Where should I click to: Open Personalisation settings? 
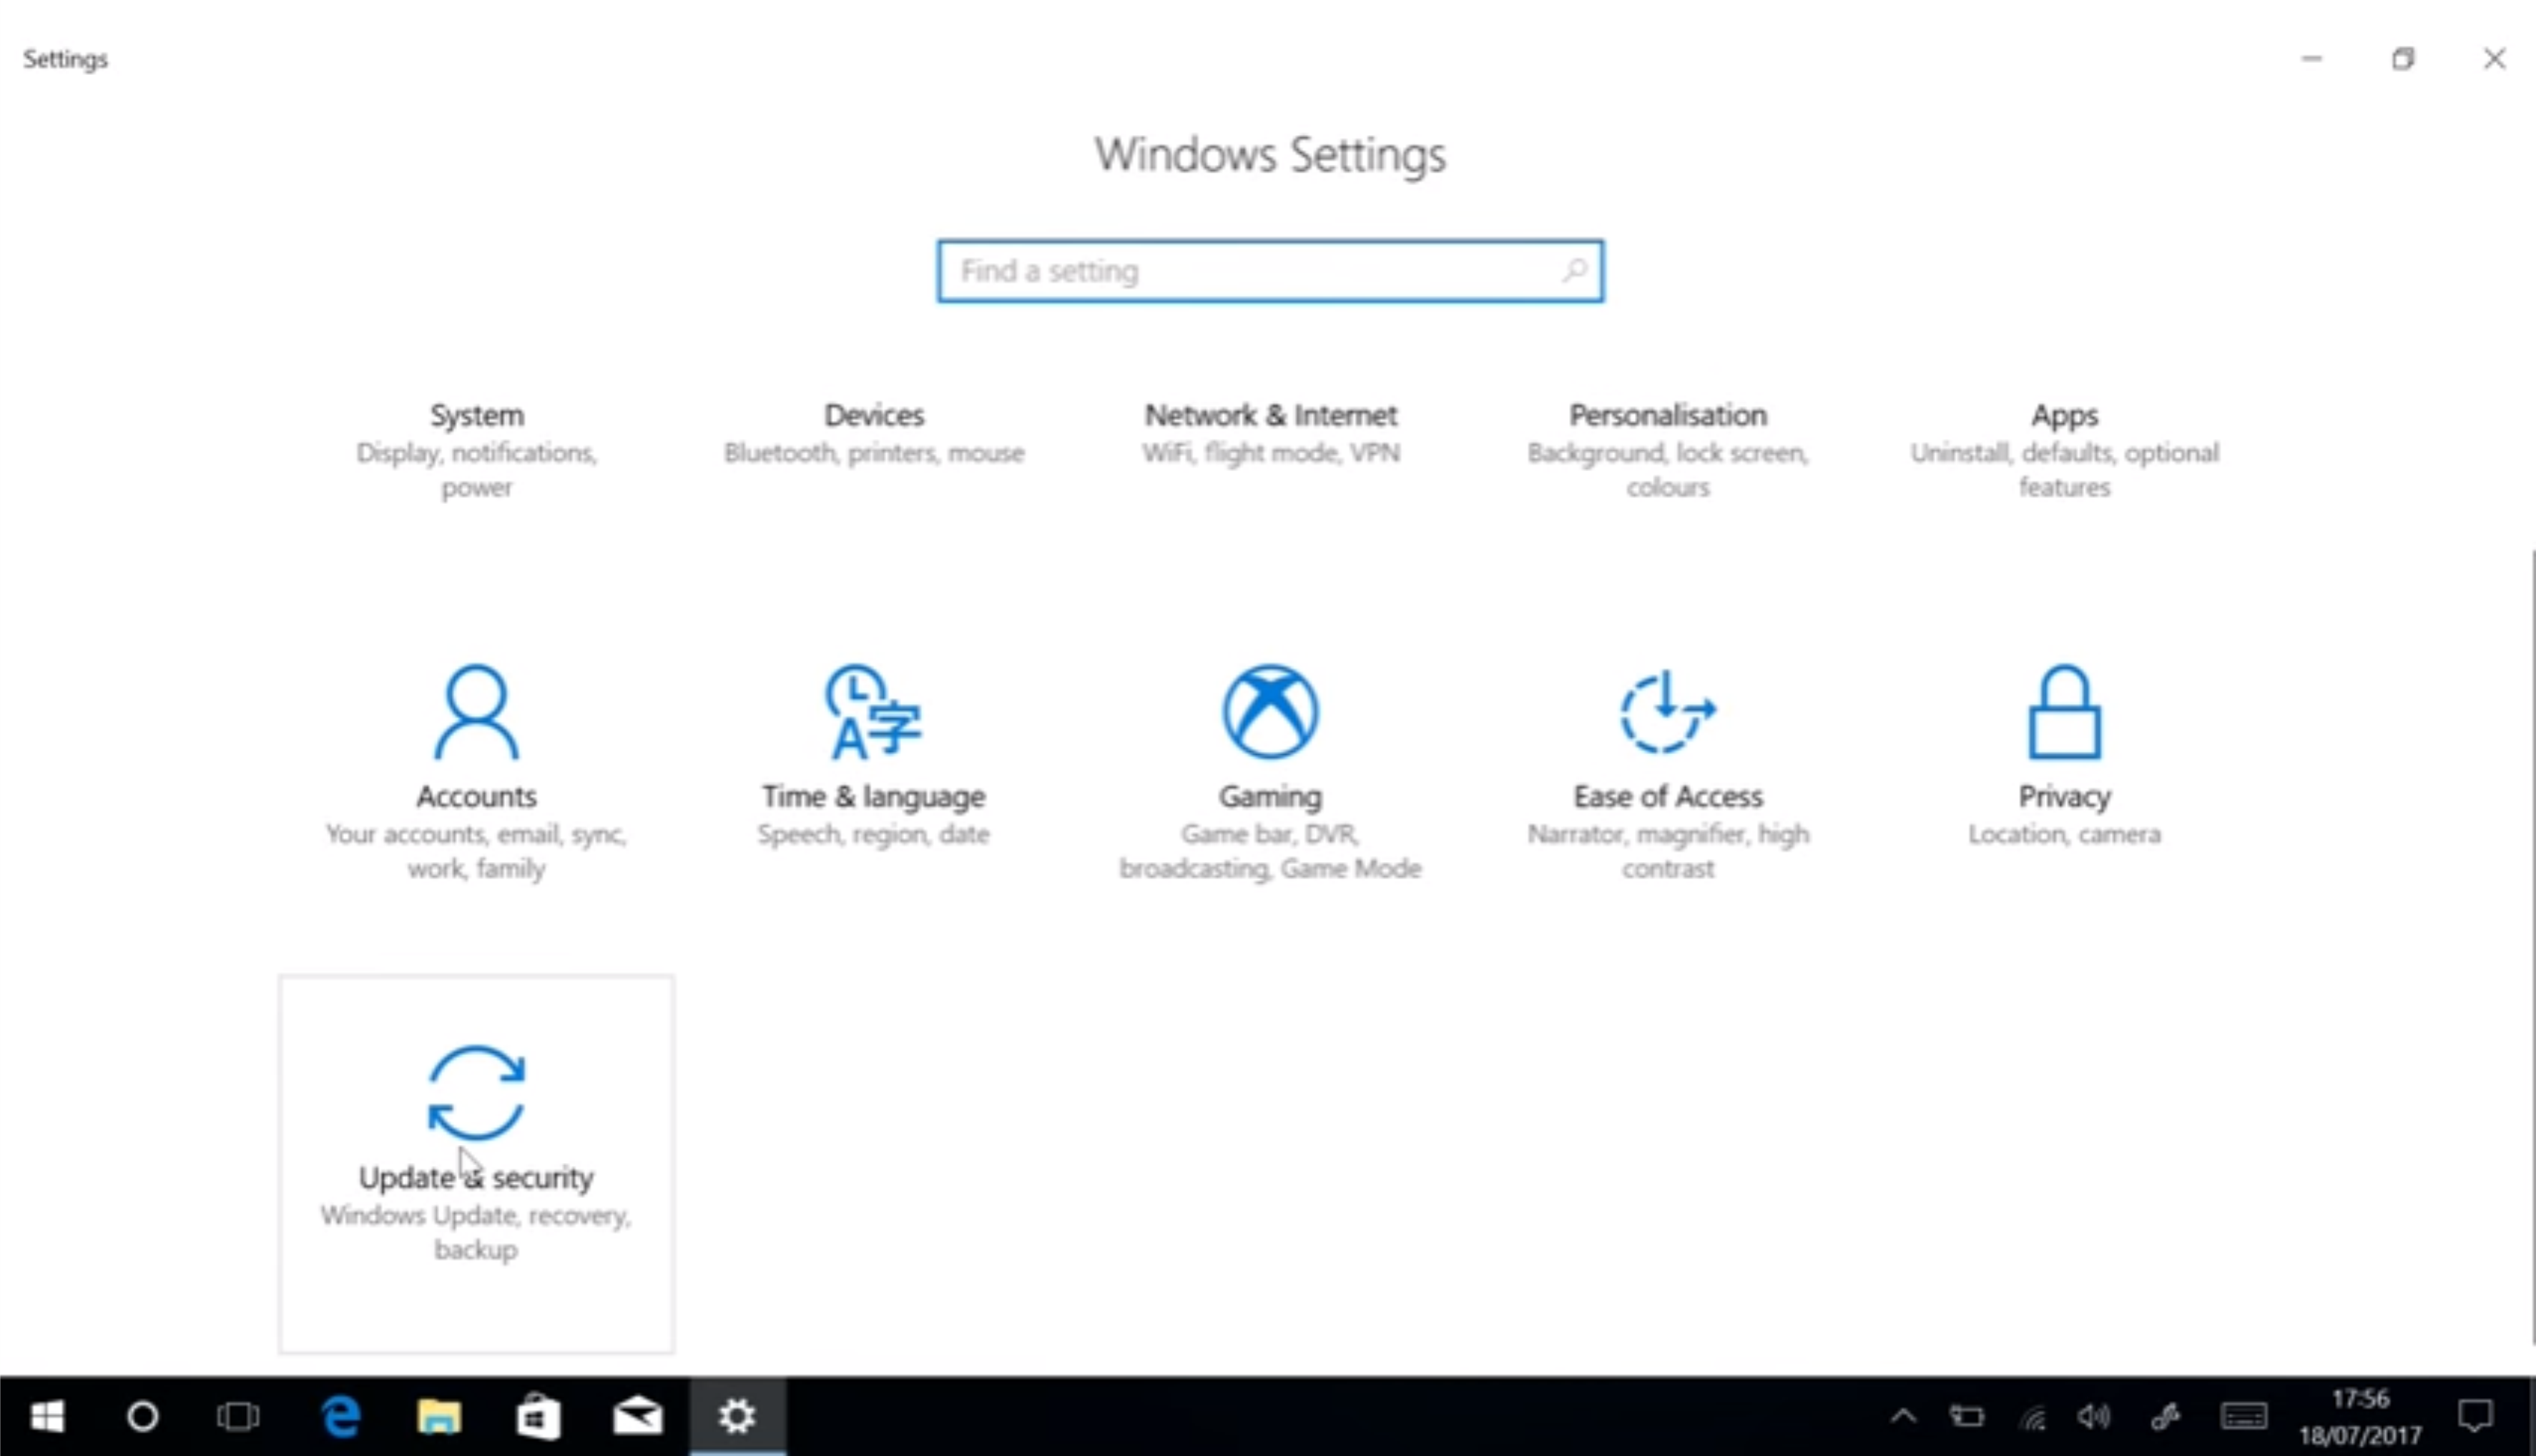click(1668, 450)
